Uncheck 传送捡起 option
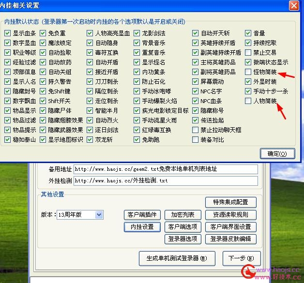This screenshot has height=283, width=304. click(195, 120)
